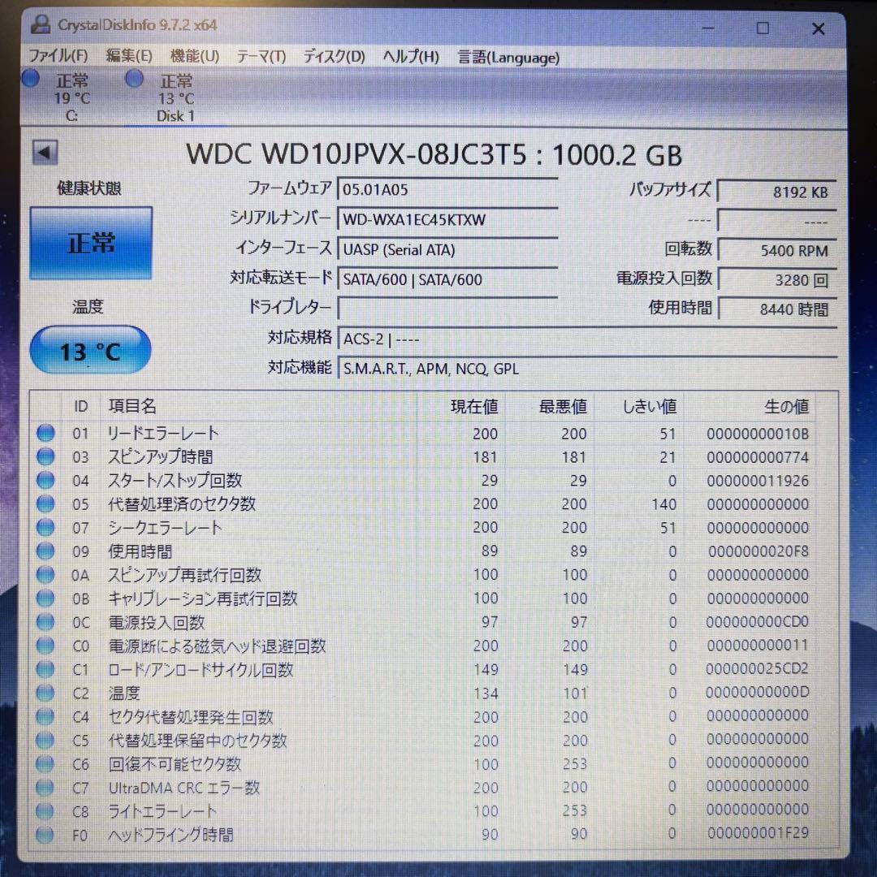Click the status dot for ID 07 シークエラーレート
Screen dimensions: 877x877
click(45, 527)
